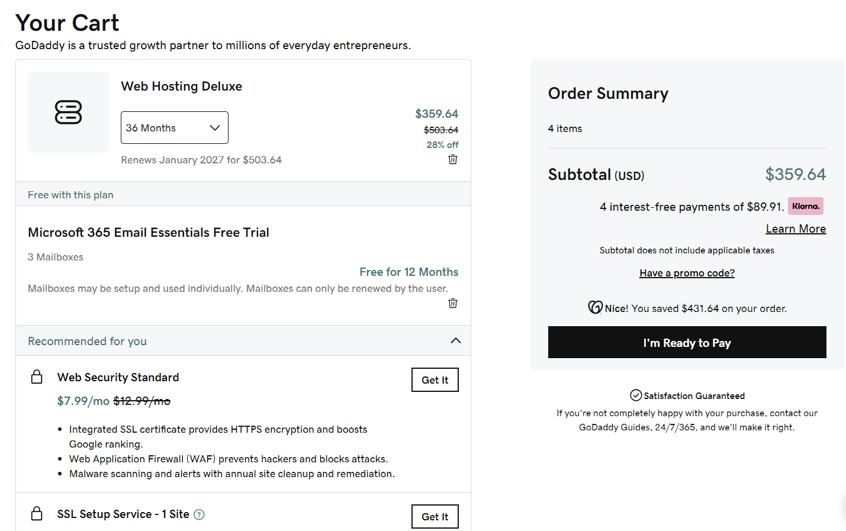Click lock icon beside Web Security Standard
The image size is (846, 531).
(x=37, y=377)
